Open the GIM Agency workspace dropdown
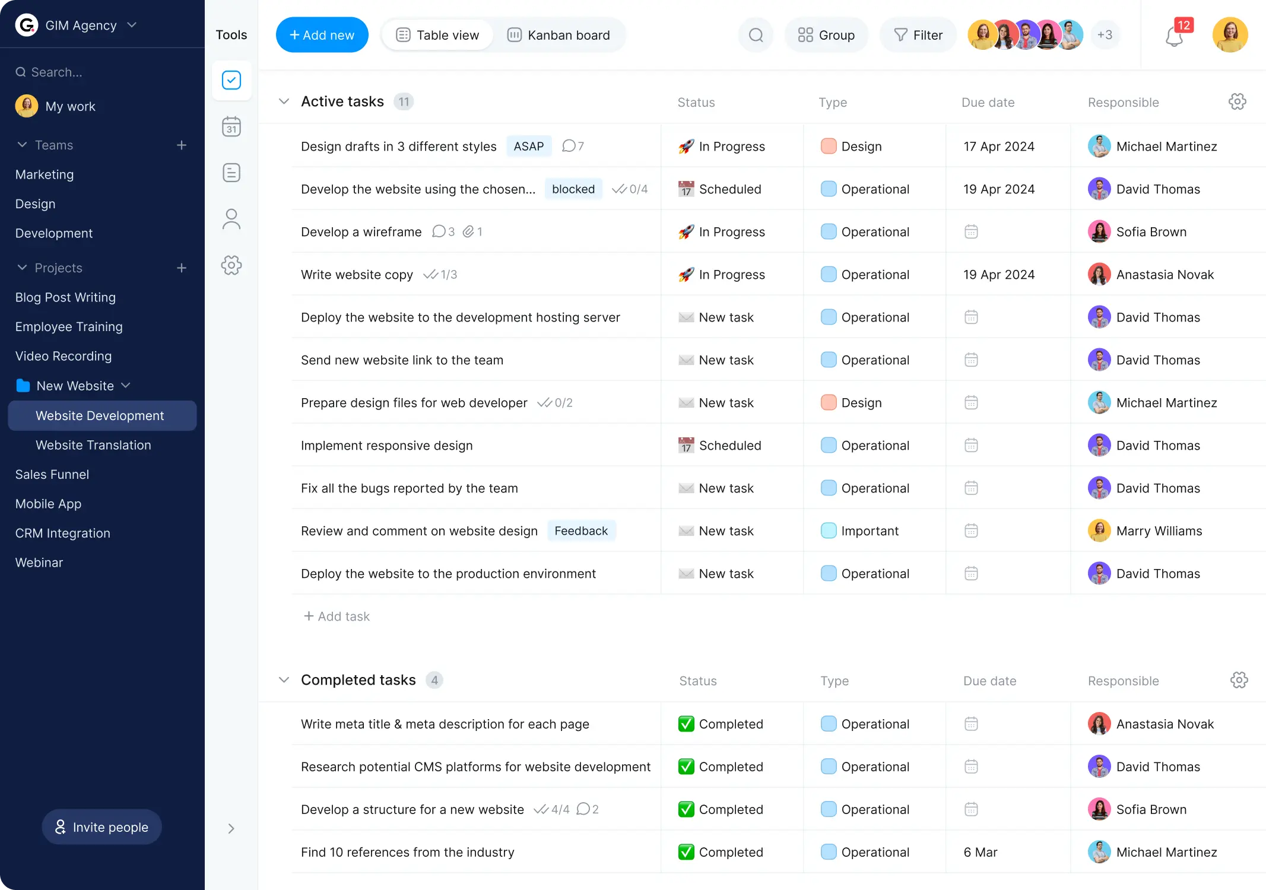 coord(132,25)
